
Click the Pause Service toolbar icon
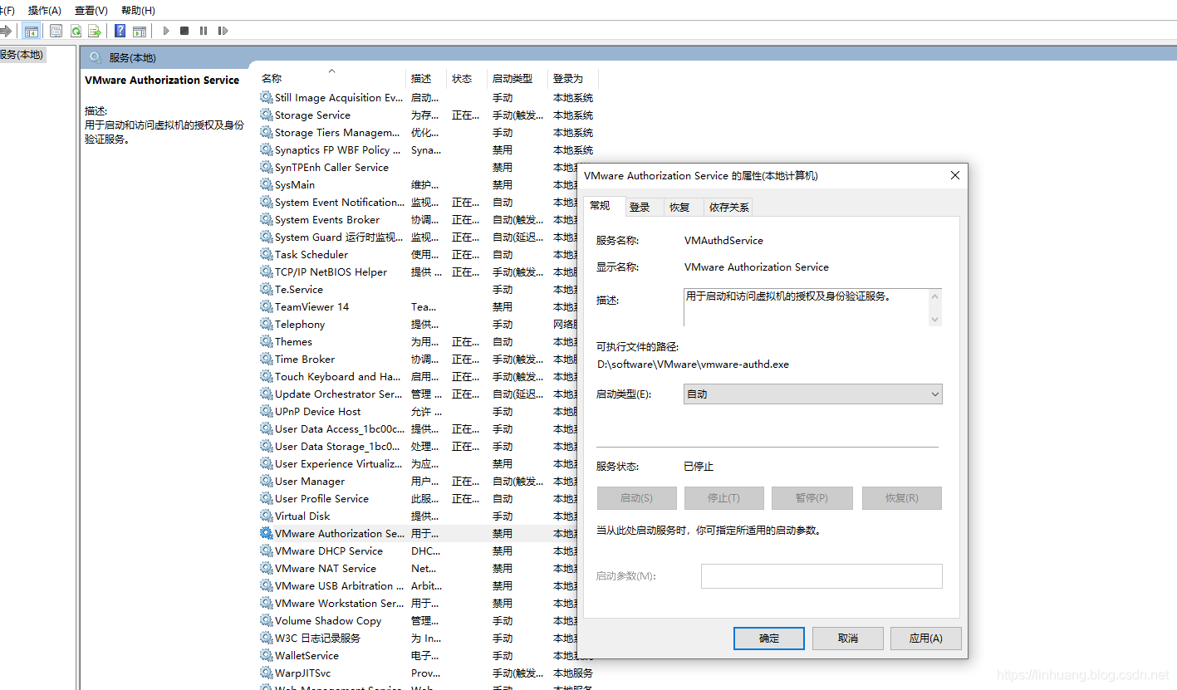click(204, 31)
